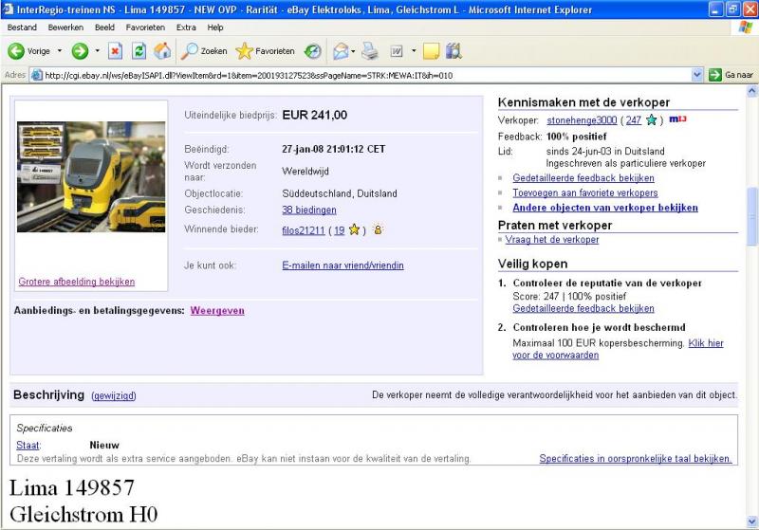Click the Research books icon in toolbar
This screenshot has height=530, width=759.
coord(454,51)
